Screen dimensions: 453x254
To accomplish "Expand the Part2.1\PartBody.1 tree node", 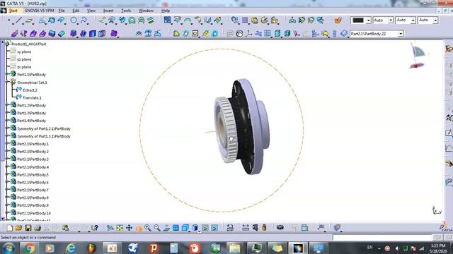I will pos(7,143).
